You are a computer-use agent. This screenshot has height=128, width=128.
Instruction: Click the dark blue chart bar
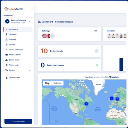(x=121, y=64)
